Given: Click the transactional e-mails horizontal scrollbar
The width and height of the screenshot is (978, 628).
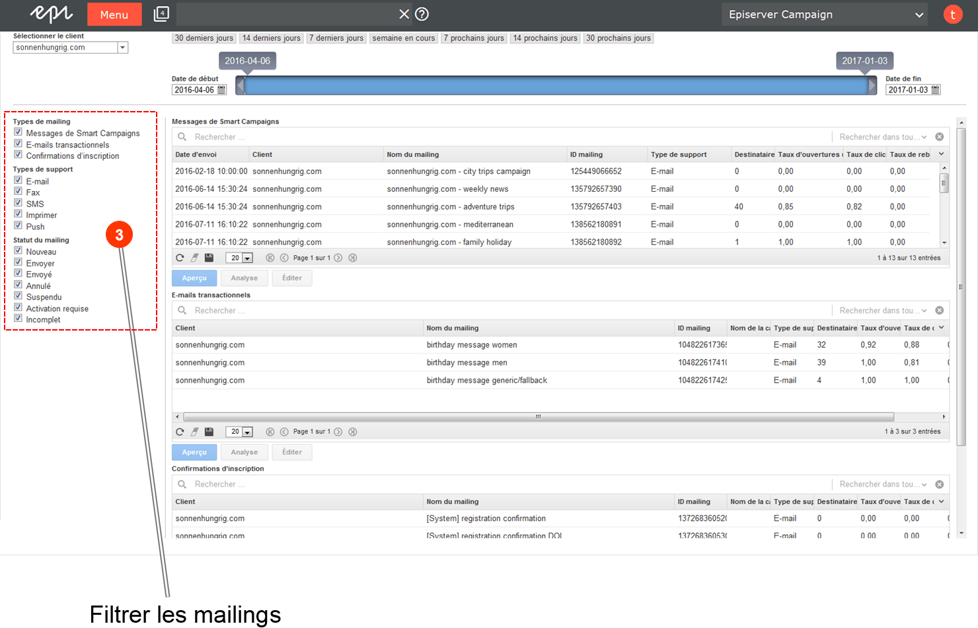Looking at the screenshot, I should [x=539, y=417].
